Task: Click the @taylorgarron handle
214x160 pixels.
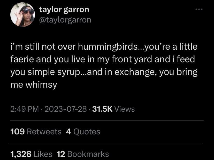Action: (x=65, y=20)
